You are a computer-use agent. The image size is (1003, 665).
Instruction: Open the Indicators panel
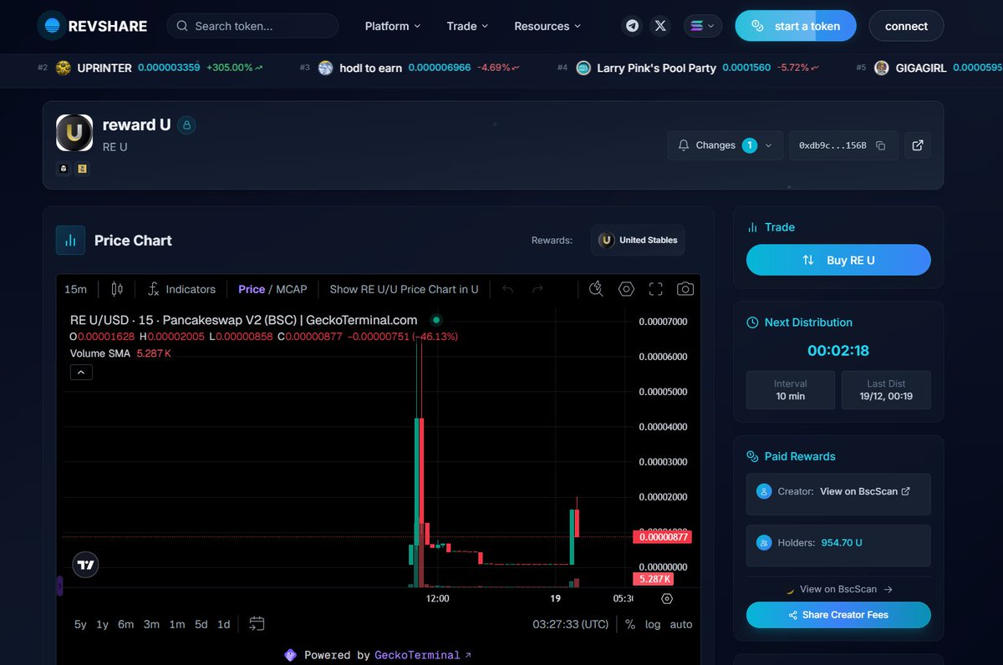click(181, 289)
